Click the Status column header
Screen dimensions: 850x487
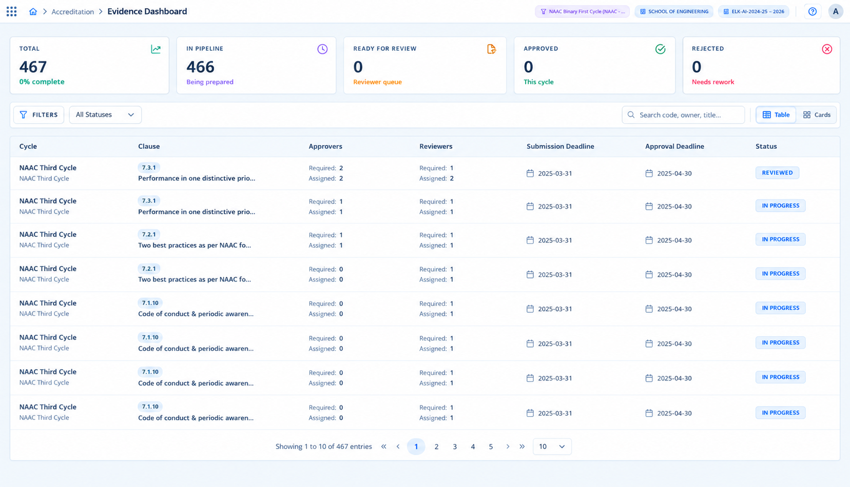[766, 147]
